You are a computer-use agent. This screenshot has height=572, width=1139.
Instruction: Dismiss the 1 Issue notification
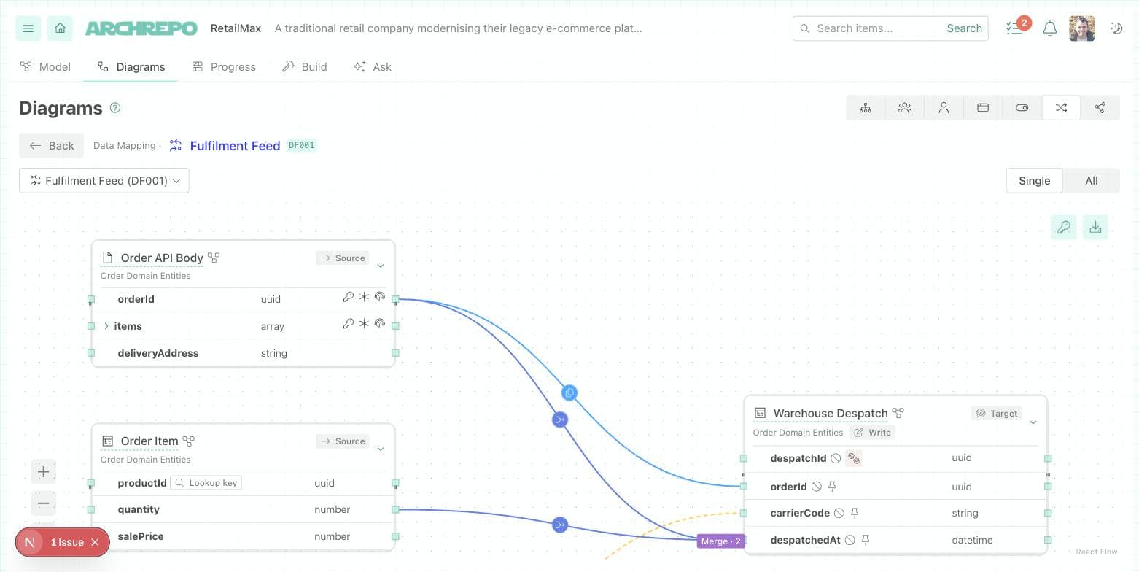tap(95, 542)
